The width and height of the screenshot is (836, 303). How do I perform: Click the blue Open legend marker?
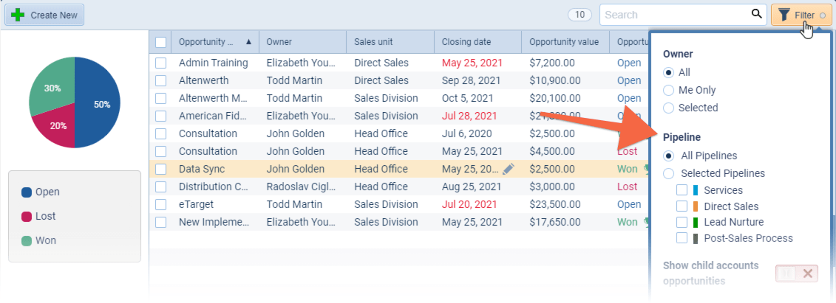27,192
